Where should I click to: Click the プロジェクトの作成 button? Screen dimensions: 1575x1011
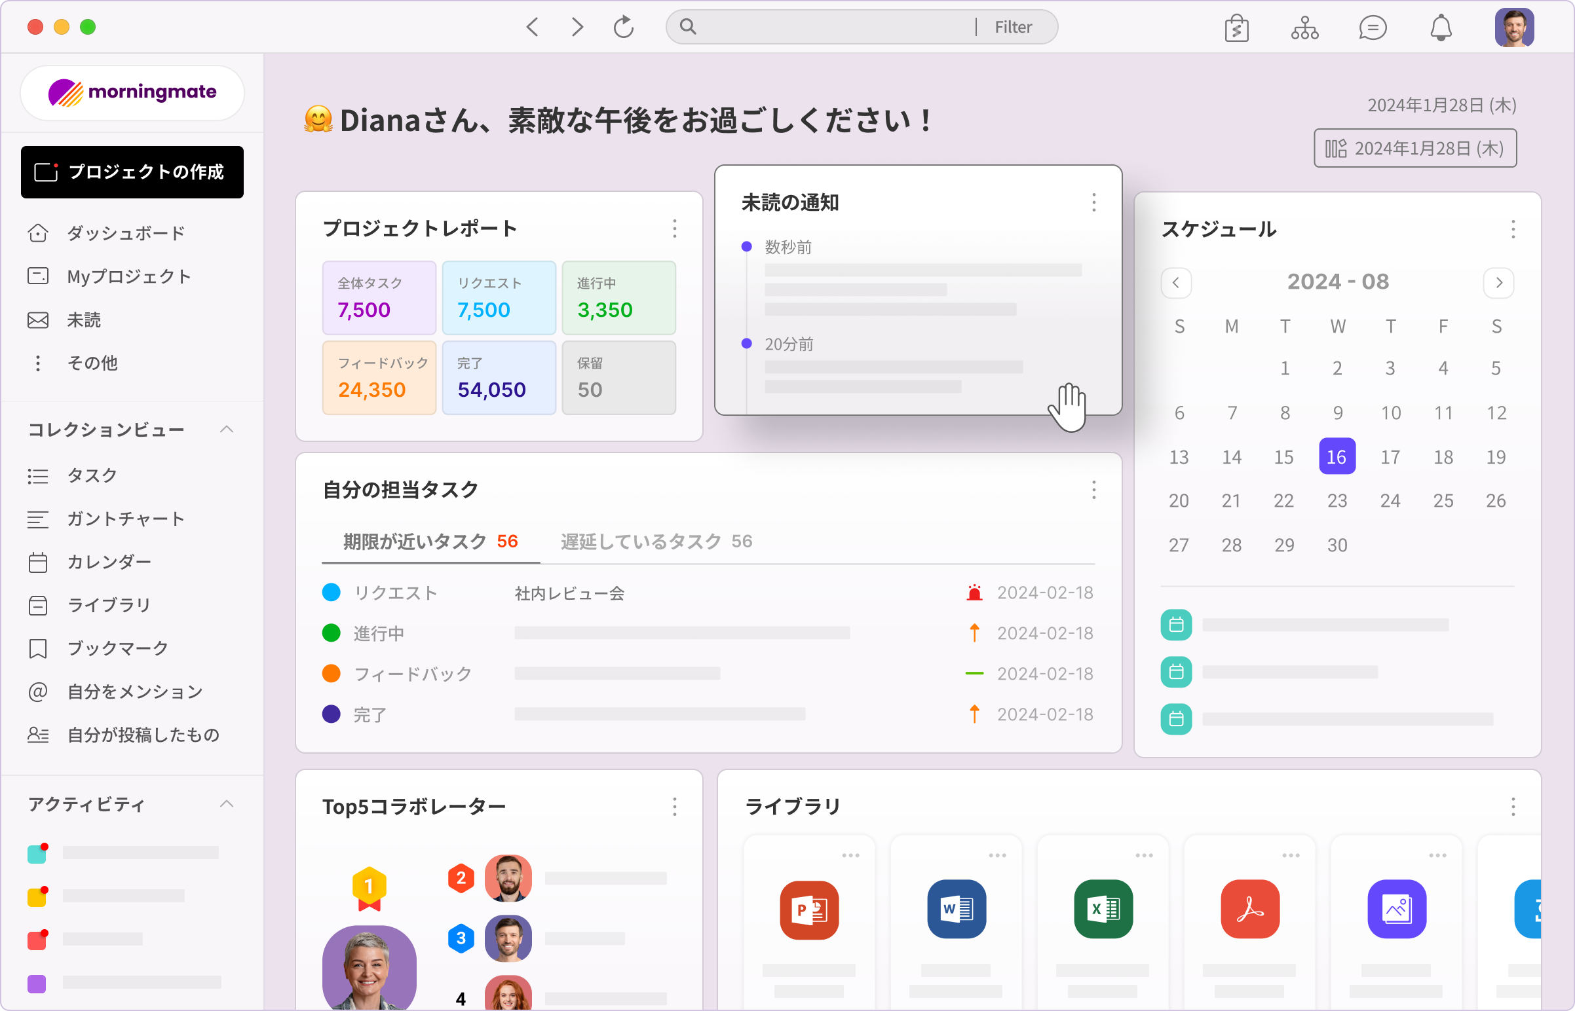132,172
